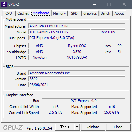Switch to the Graphics tab
Image resolution: width=132 pixels, height=132 pixels.
90,13
